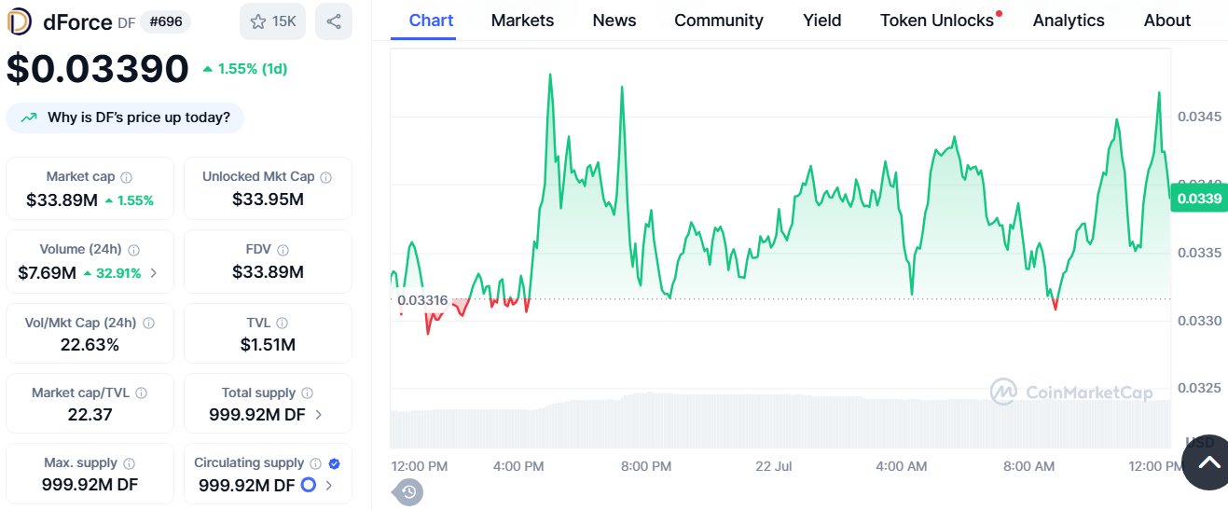Click the volume bars area under chart
The image size is (1228, 510).
pyautogui.click(x=780, y=422)
